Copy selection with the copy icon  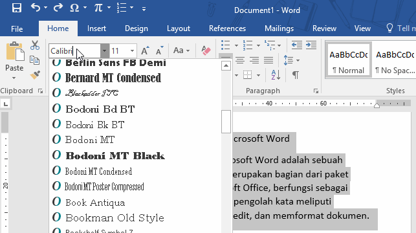point(35,60)
